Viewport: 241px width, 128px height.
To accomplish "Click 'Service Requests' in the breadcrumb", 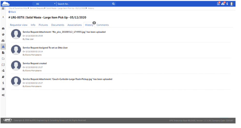I will 37,8.
